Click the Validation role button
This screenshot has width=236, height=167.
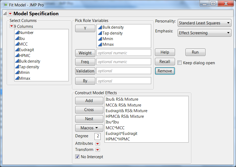point(85,71)
